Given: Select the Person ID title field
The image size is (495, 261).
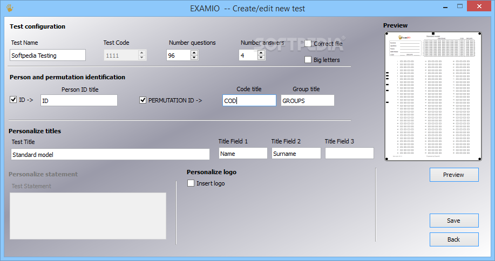Looking at the screenshot, I should point(79,100).
